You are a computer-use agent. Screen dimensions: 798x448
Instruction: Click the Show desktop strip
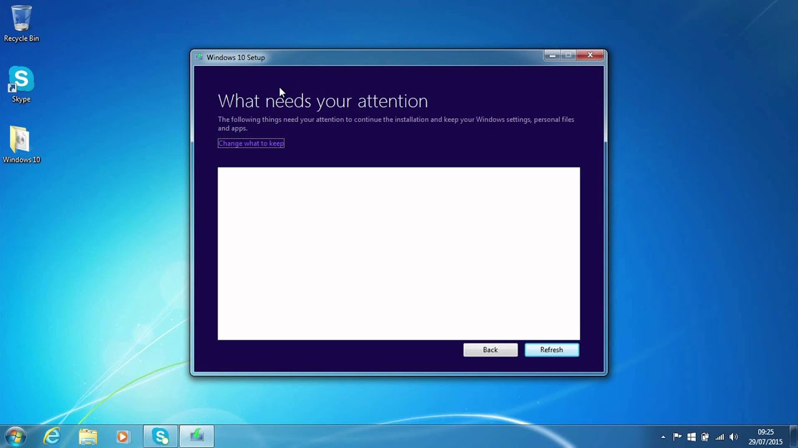click(793, 437)
